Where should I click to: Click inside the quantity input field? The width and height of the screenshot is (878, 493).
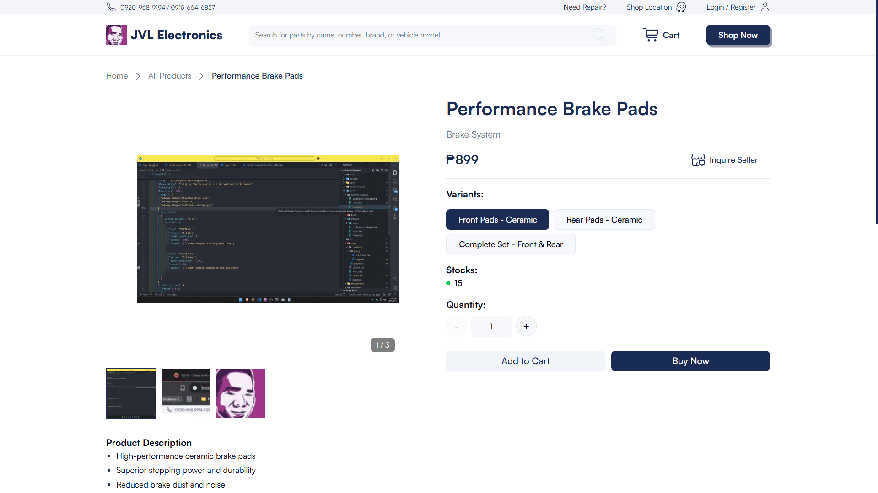coord(491,326)
